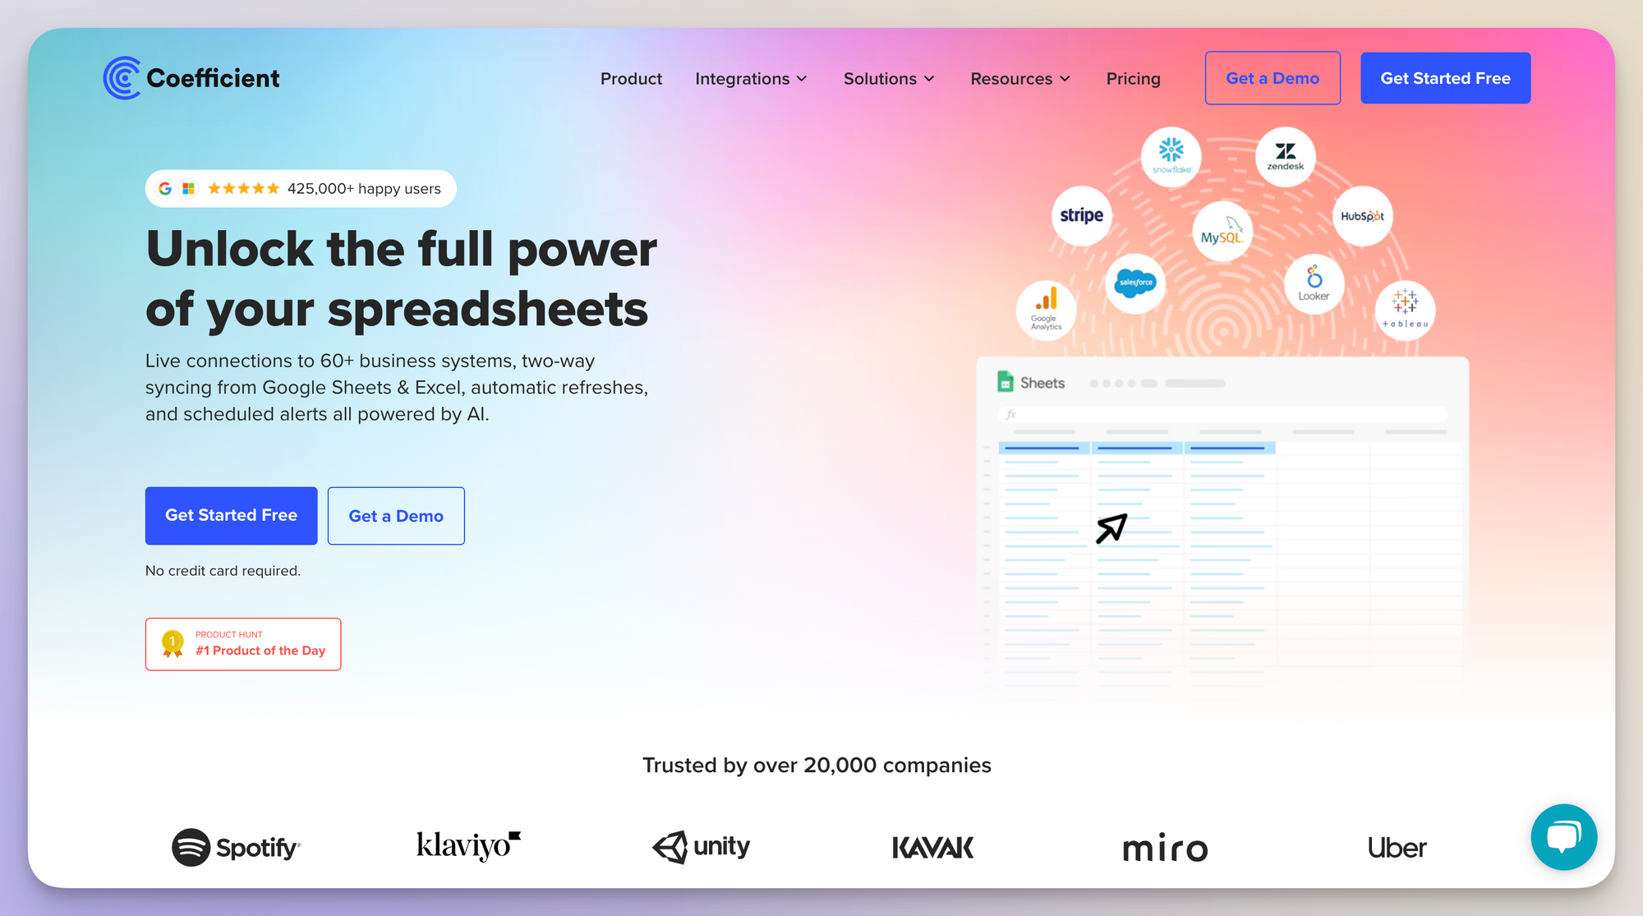The height and width of the screenshot is (916, 1643).
Task: Expand the Solutions dropdown menu
Action: [890, 78]
